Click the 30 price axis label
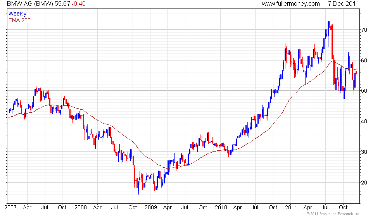The height and width of the screenshot is (217, 380). [364, 152]
